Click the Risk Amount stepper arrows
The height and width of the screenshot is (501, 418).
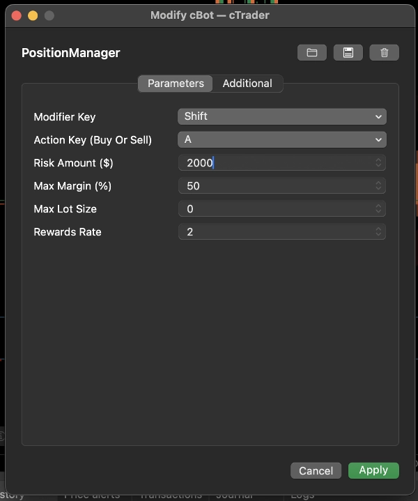[x=379, y=162]
